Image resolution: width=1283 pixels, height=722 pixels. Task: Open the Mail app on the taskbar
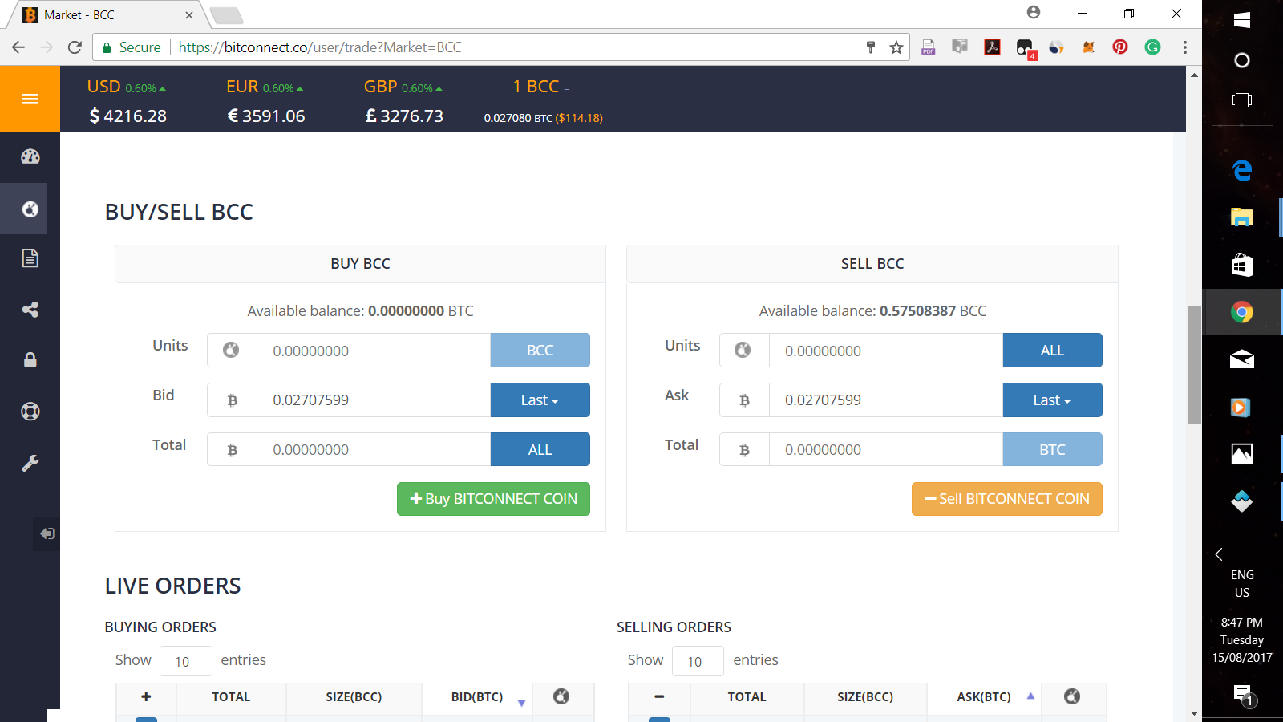1242,359
